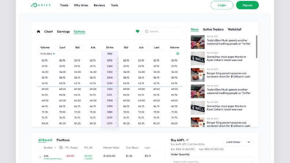This screenshot has height=163, width=290.
Task: Open the Nov 14 Elon Musk thumbnail
Action: 198,91
